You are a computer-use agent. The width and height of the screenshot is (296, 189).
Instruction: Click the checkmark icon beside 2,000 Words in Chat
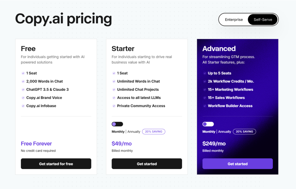coord(23,81)
